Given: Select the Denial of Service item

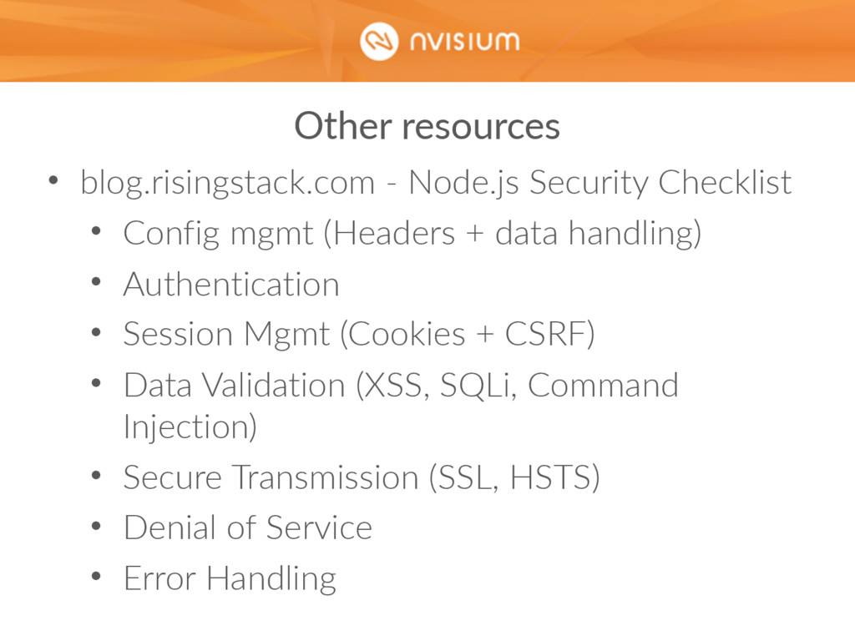Looking at the screenshot, I should pyautogui.click(x=247, y=527).
